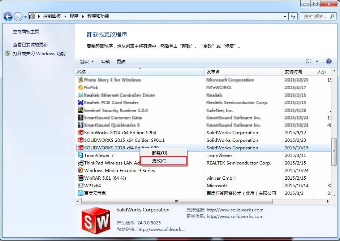Select the SolidWorks 2014 x64 Edition SP04 name
Viewport: 340px width, 241px height.
pos(120,132)
